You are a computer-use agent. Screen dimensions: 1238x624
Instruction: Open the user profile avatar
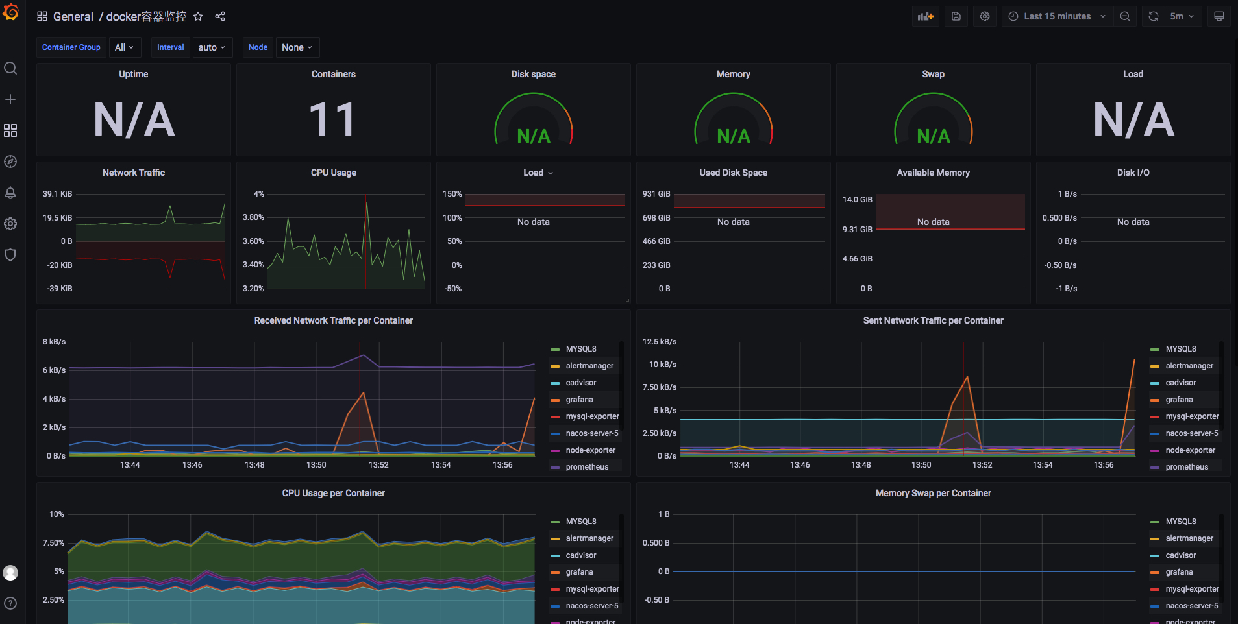click(x=10, y=573)
